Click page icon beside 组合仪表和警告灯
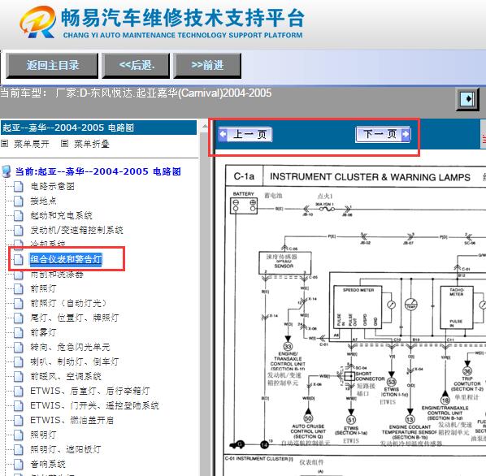 19,259
